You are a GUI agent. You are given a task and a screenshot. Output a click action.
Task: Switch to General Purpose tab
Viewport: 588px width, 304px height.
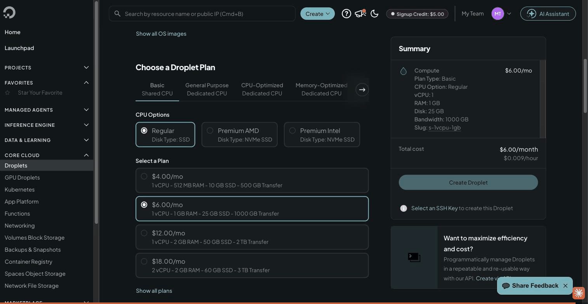point(207,89)
